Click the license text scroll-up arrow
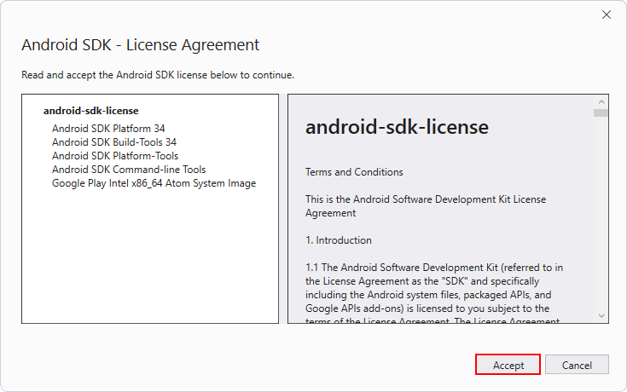The image size is (627, 392). coord(601,102)
